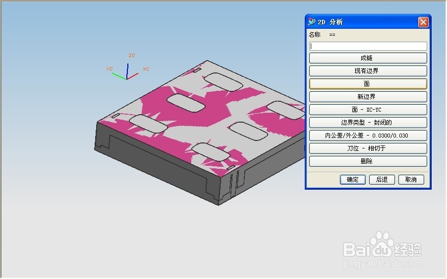The height and width of the screenshot is (279, 447).
Task: Click the 名称 name input field
Action: pos(368,46)
